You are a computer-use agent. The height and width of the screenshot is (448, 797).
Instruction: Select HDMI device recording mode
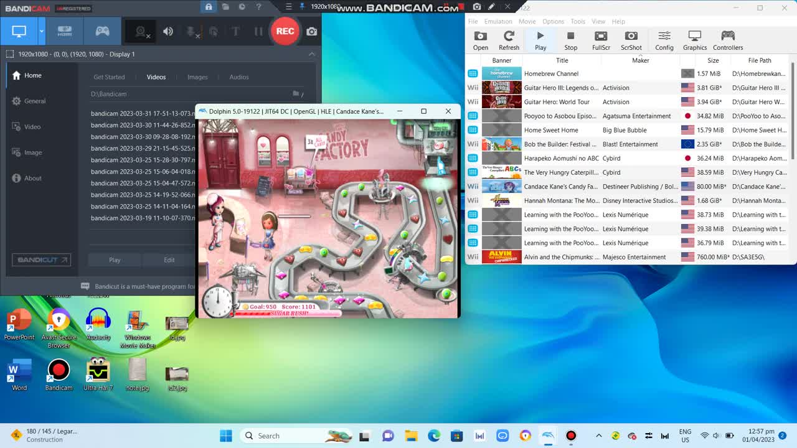tap(65, 31)
